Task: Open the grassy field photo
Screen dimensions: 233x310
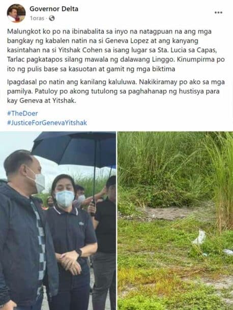Action: [176, 221]
